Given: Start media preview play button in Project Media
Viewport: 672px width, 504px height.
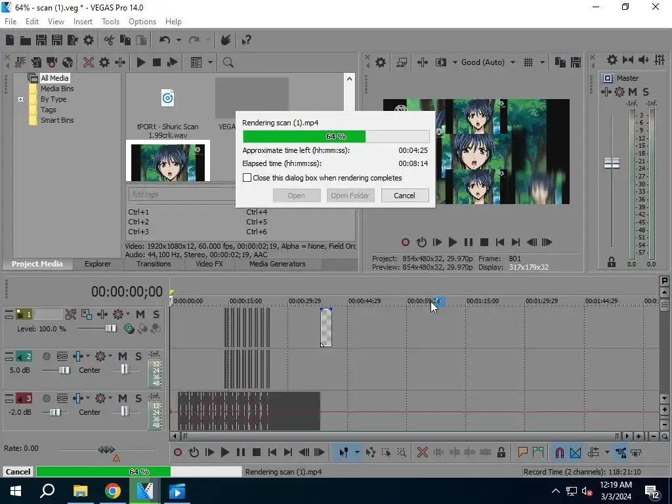Looking at the screenshot, I should pyautogui.click(x=140, y=62).
